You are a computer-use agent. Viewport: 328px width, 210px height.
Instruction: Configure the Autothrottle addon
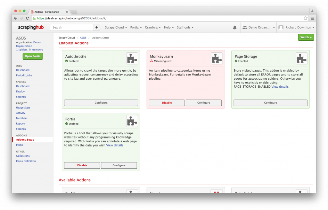pos(101,103)
